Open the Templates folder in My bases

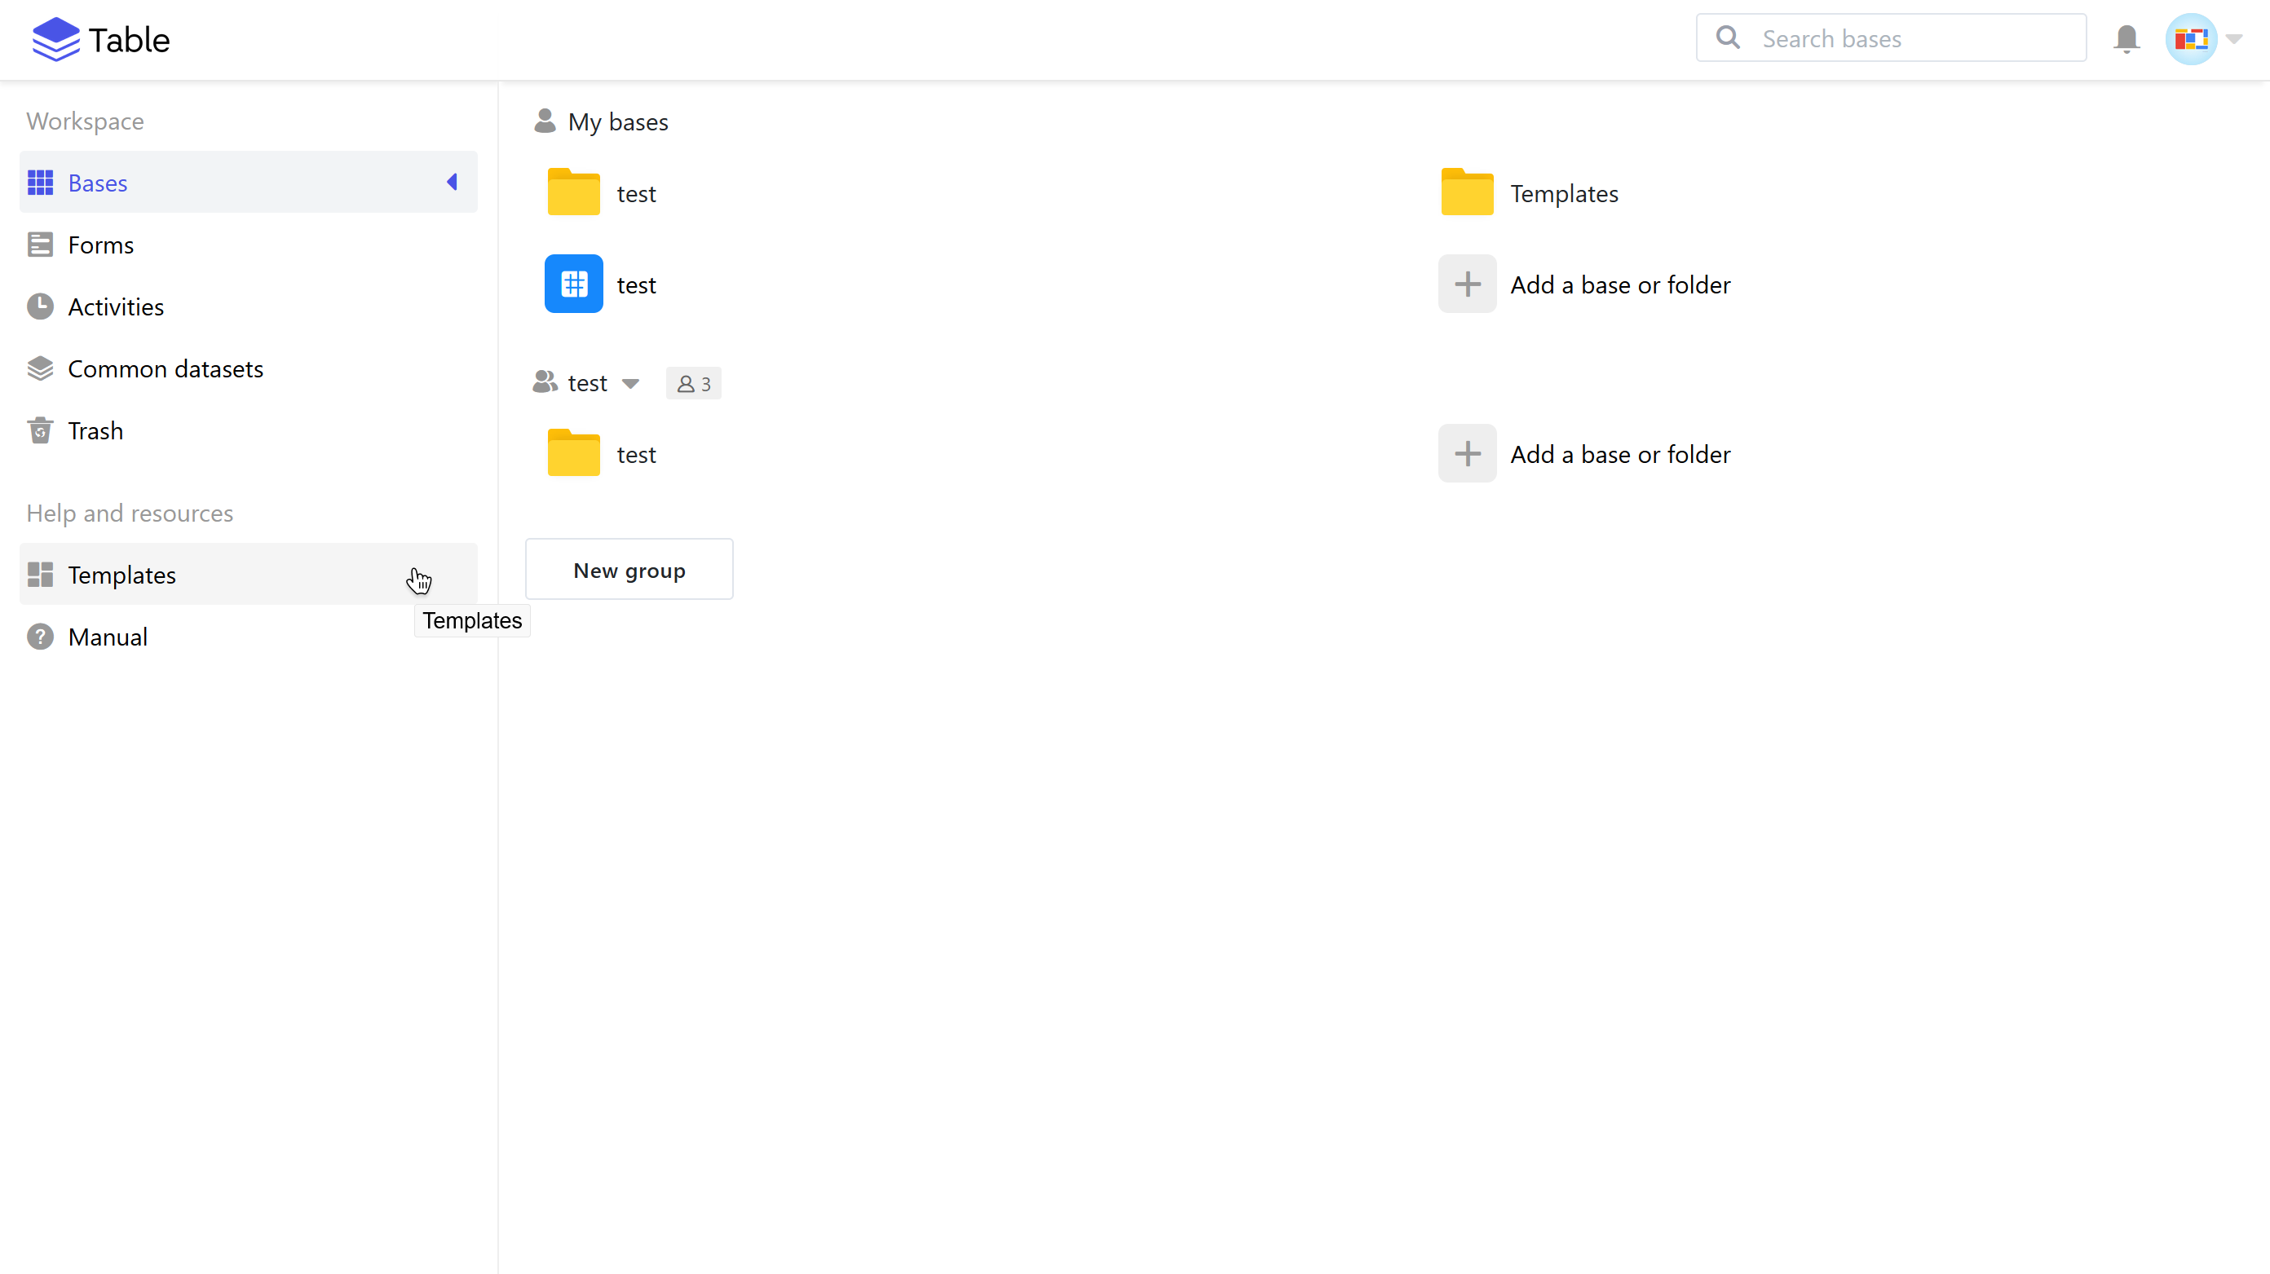1467,193
